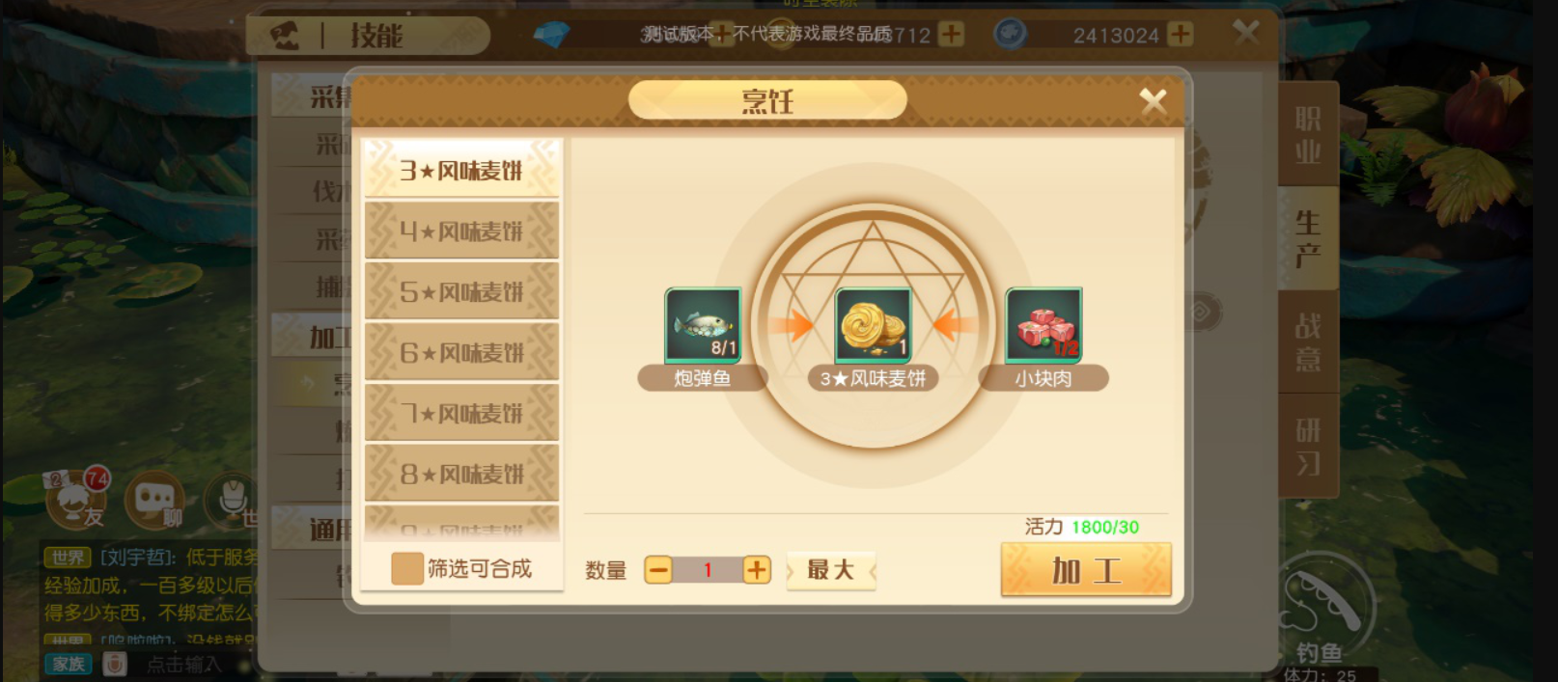Click the silver coin currency icon
Viewport: 1558px width, 682px height.
click(x=1010, y=35)
